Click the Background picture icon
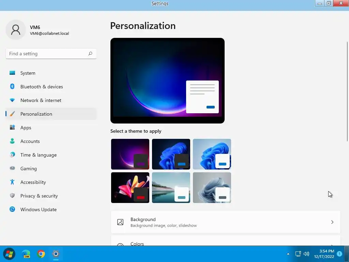349x262 pixels. pos(120,222)
